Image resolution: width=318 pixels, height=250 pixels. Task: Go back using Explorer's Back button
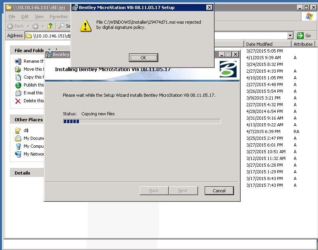coord(15,26)
